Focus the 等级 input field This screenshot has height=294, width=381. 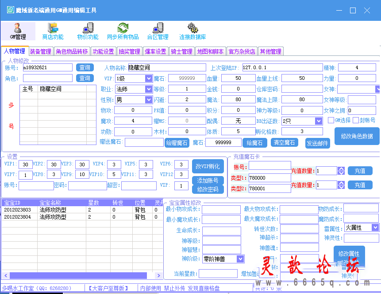click(x=187, y=89)
